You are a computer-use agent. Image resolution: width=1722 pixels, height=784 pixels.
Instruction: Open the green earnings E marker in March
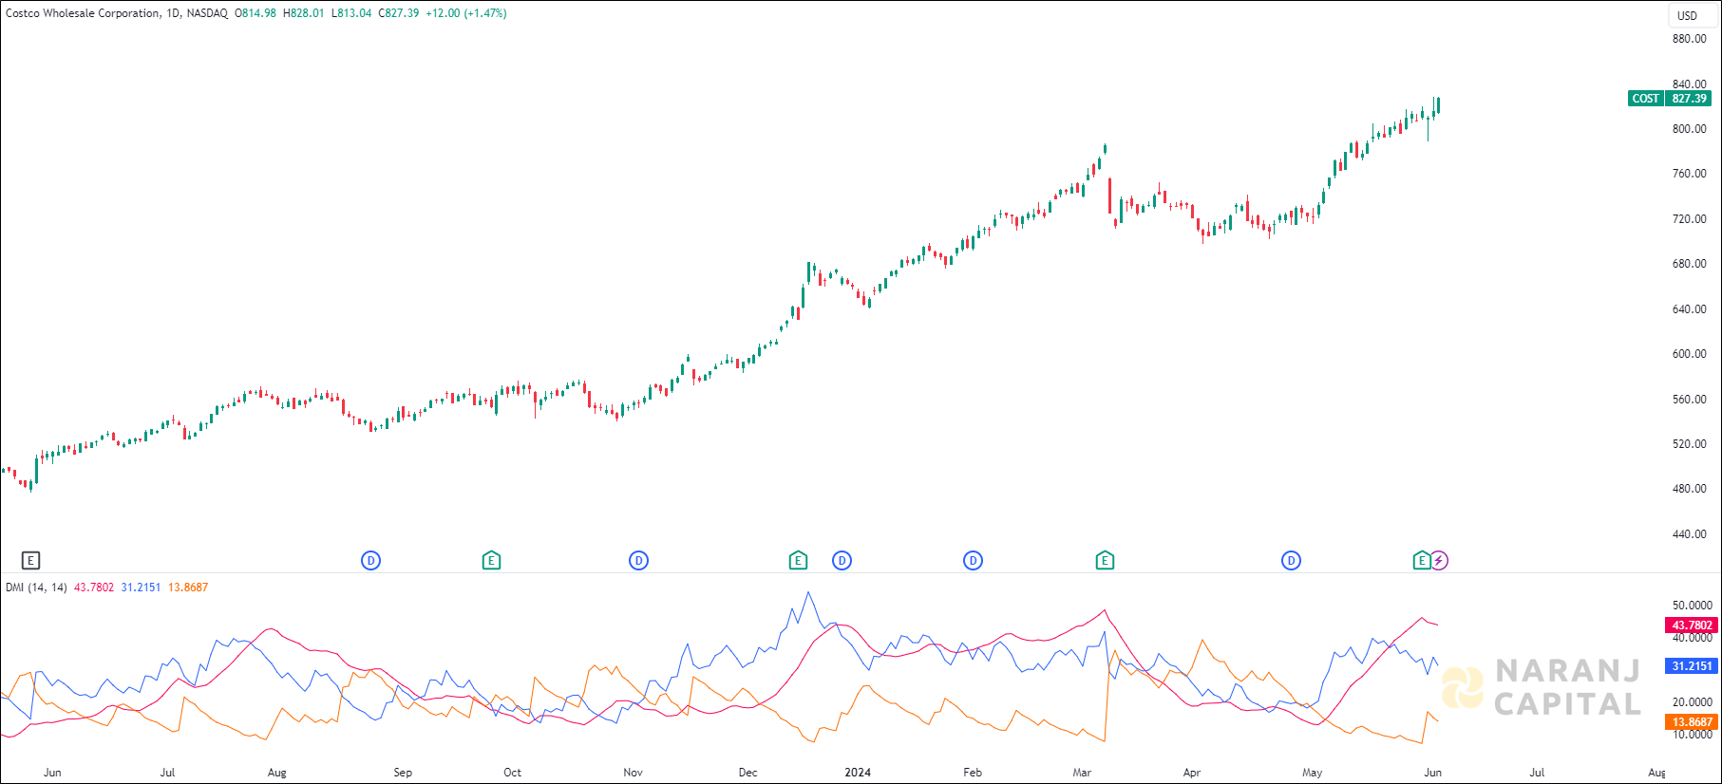pyautogui.click(x=1105, y=561)
